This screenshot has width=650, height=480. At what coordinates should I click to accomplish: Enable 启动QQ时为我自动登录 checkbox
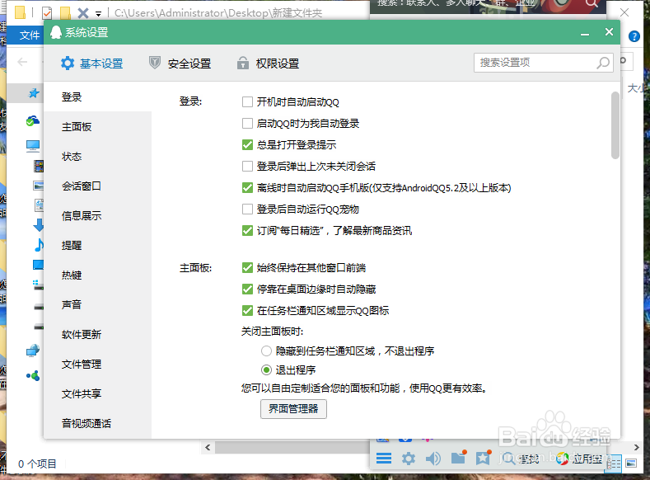247,124
